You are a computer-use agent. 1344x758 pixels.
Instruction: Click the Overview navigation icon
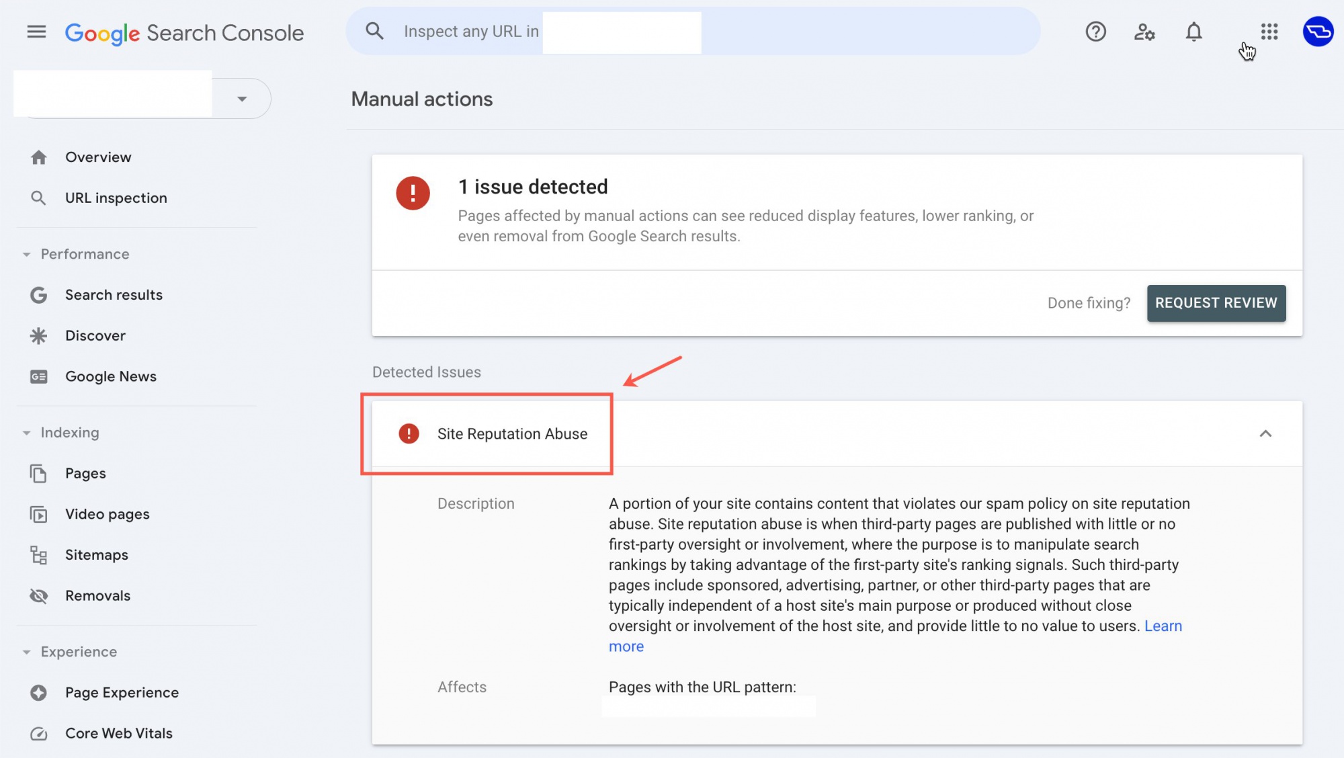38,156
